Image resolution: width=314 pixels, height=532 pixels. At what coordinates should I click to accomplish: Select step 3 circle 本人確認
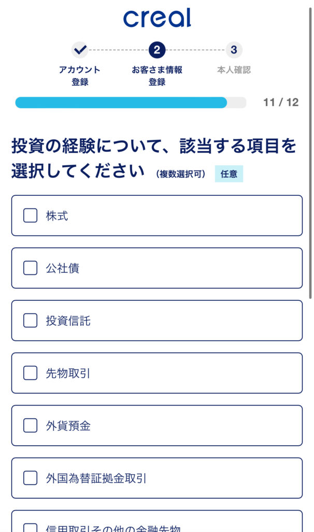[x=233, y=50]
